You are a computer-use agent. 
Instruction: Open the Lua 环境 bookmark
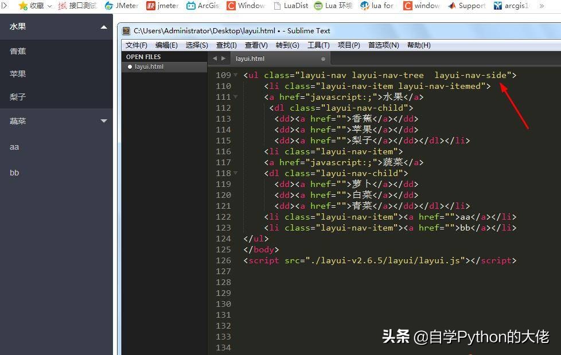[x=333, y=5]
